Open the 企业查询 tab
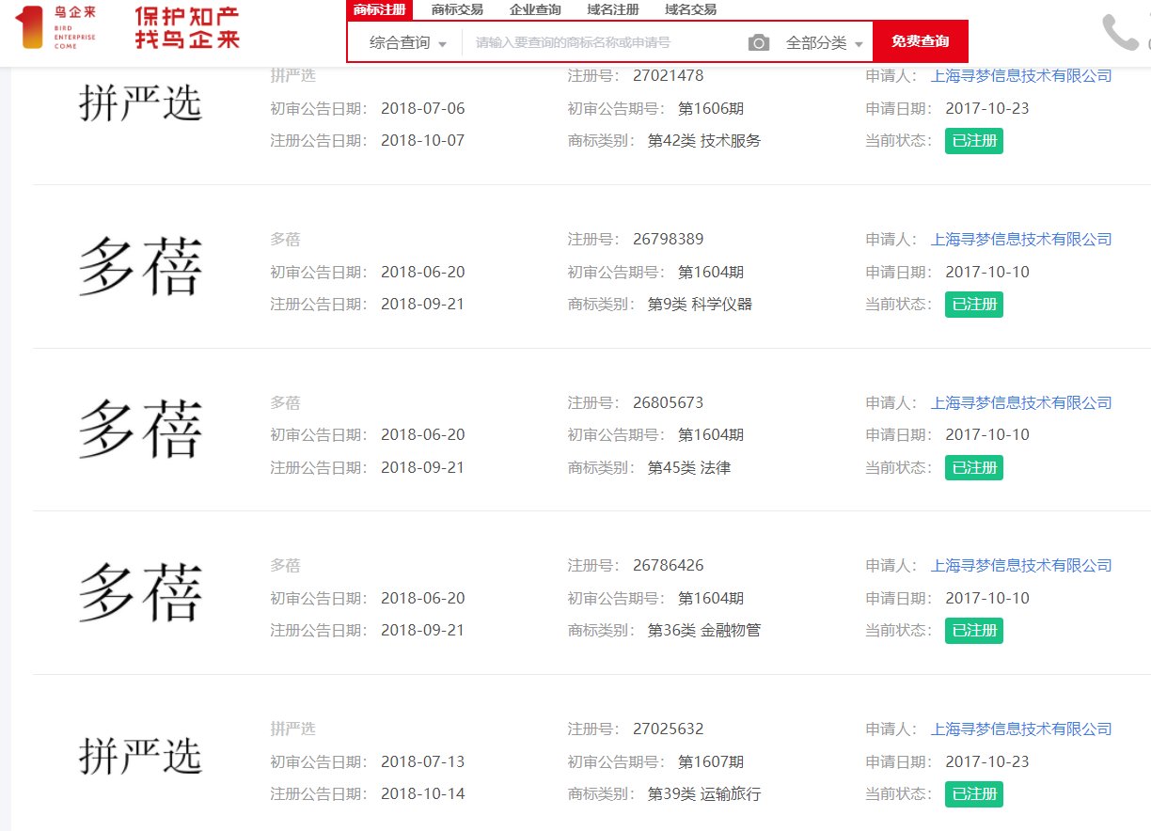The image size is (1151, 831). coord(534,9)
